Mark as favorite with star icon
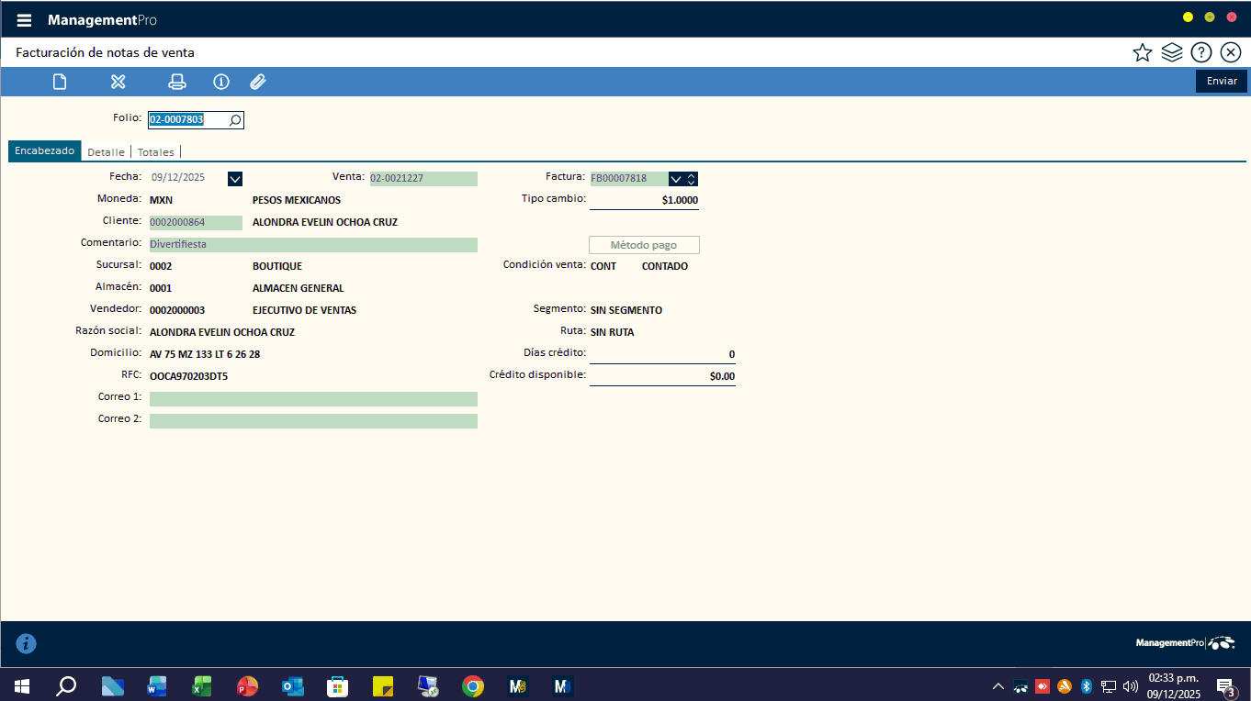Viewport: 1251px width, 701px height. 1142,52
